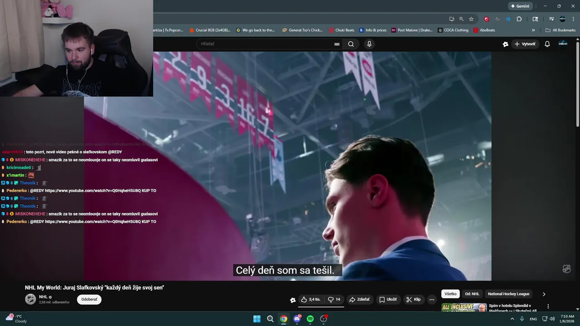Open the YouTube account avatar menu
The image size is (580, 326).
point(563,43)
